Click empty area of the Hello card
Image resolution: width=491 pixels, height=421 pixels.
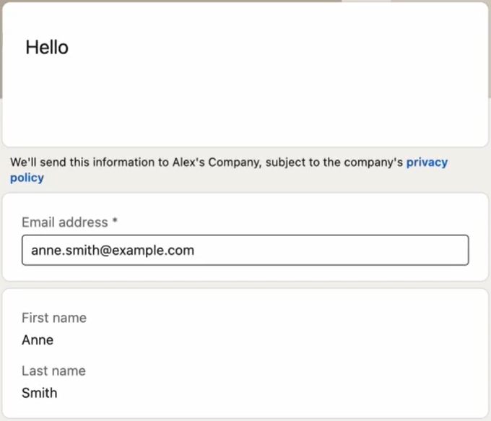click(x=289, y=94)
